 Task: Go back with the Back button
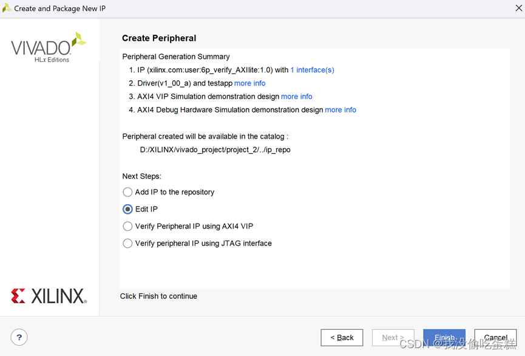click(x=342, y=337)
